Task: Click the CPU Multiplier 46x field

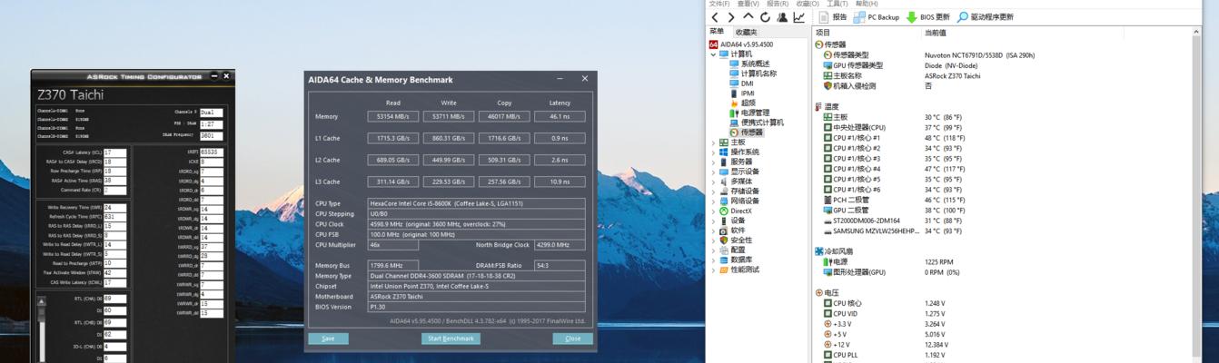Action: [393, 245]
